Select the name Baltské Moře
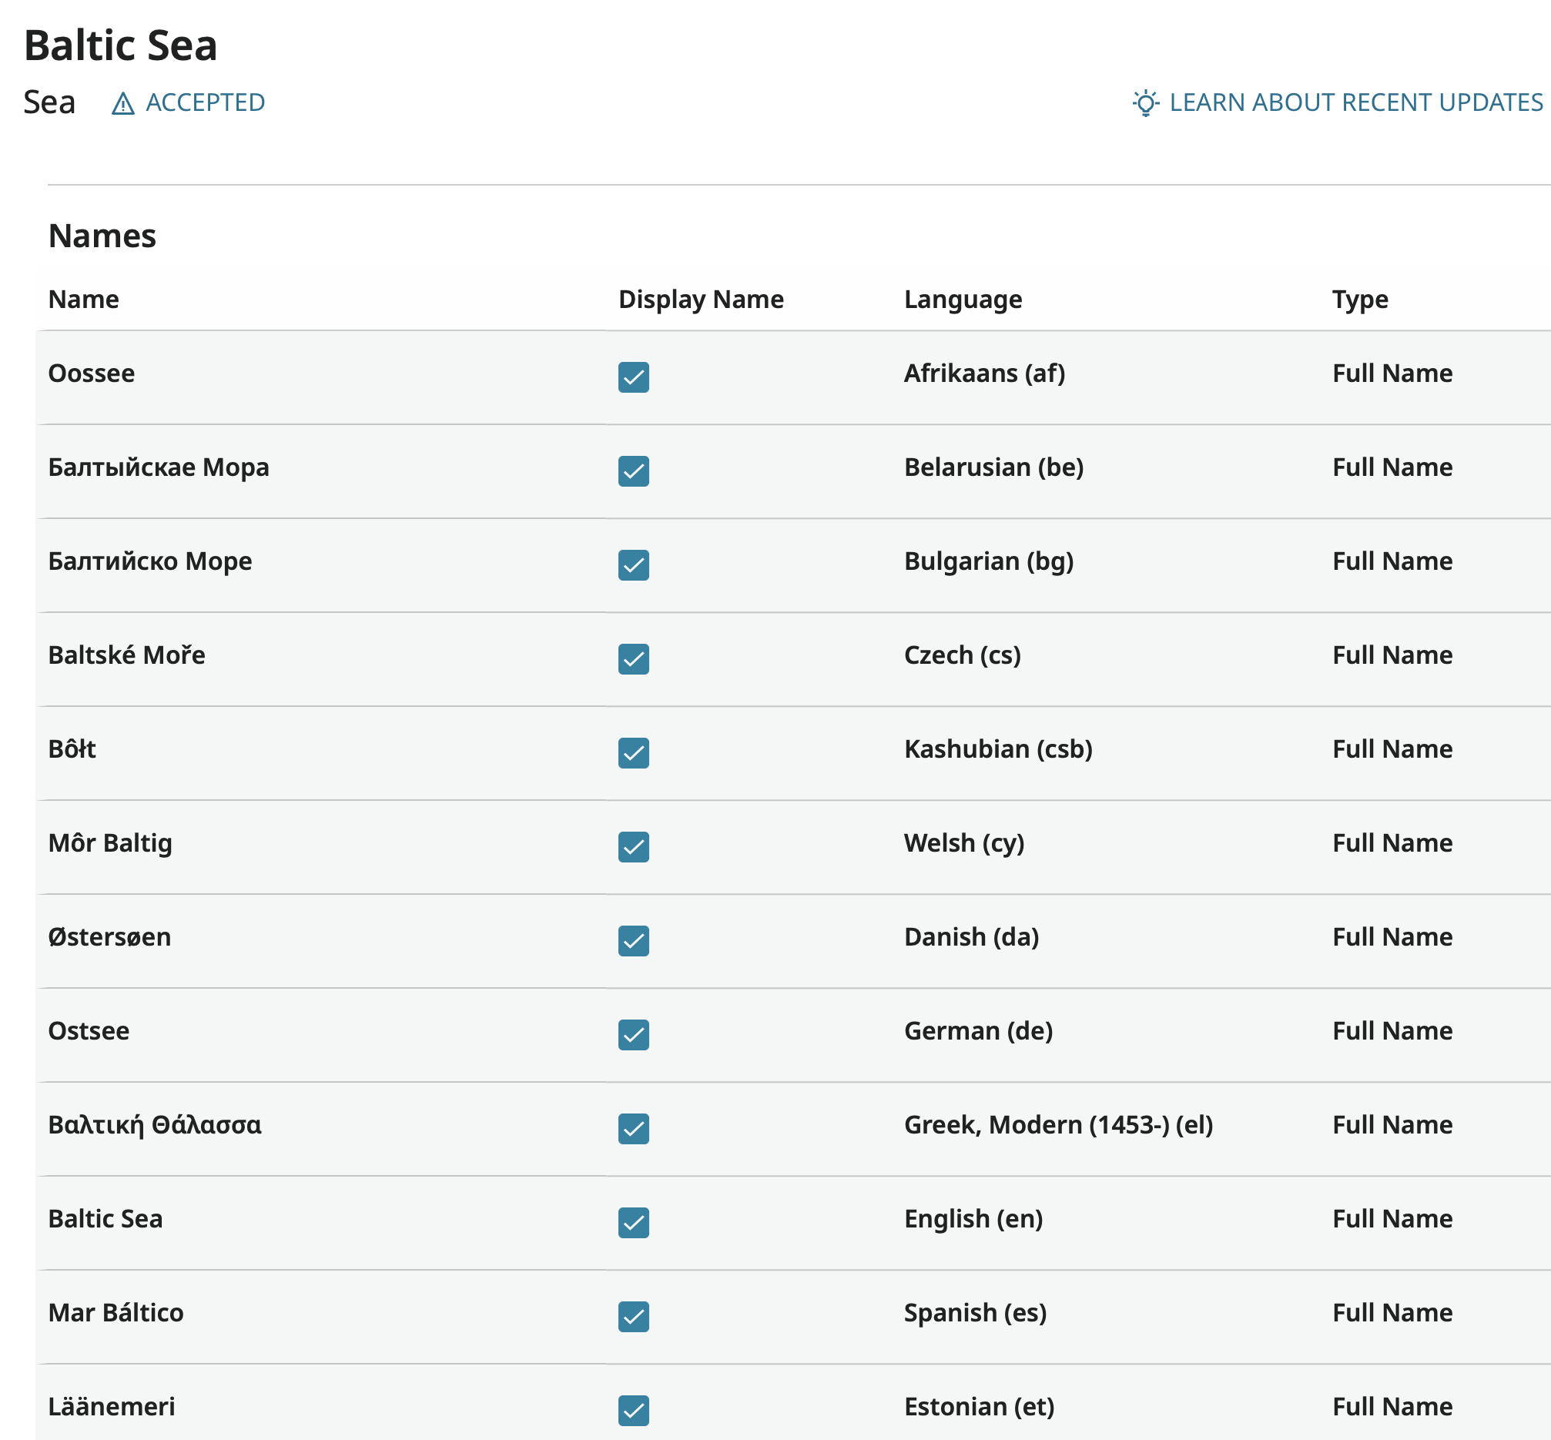 (126, 655)
